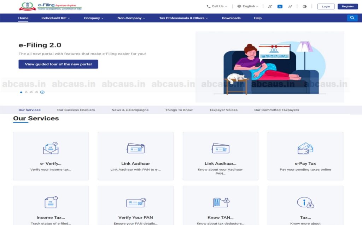The image size is (362, 225).
Task: Click the Register button
Action: click(347, 6)
